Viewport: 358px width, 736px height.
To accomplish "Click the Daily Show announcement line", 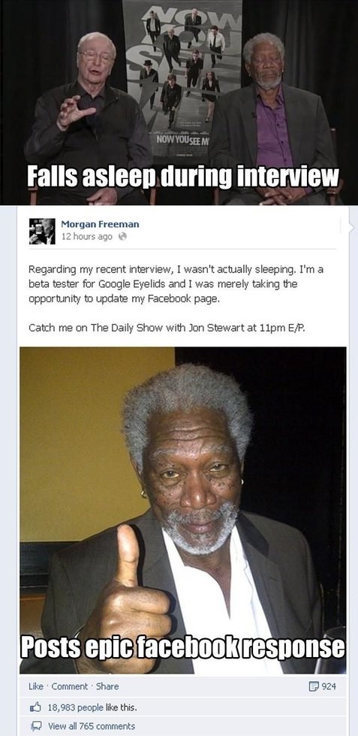I will (167, 328).
